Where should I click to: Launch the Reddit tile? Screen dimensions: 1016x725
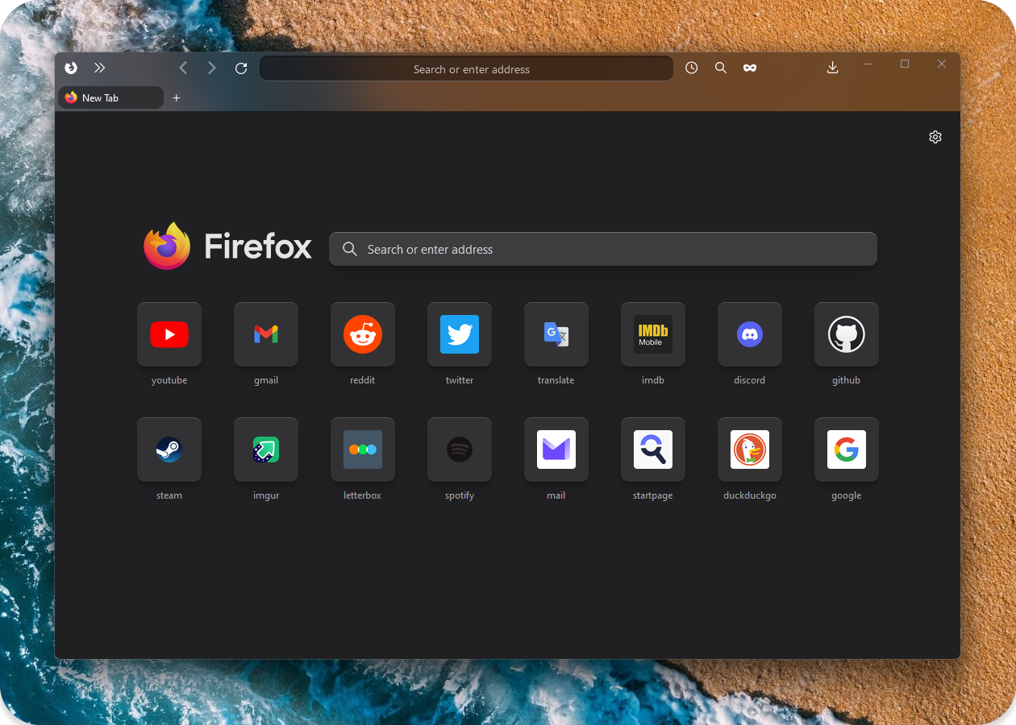point(363,334)
